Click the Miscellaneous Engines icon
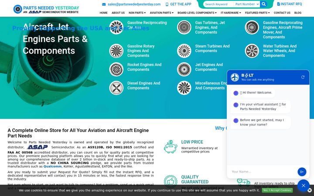This screenshot has height=196, width=314. pyautogui.click(x=184, y=88)
